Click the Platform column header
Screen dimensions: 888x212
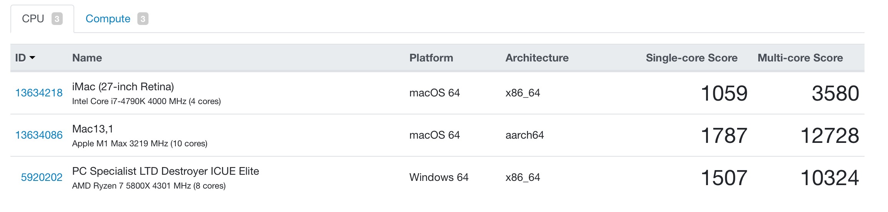coord(431,58)
